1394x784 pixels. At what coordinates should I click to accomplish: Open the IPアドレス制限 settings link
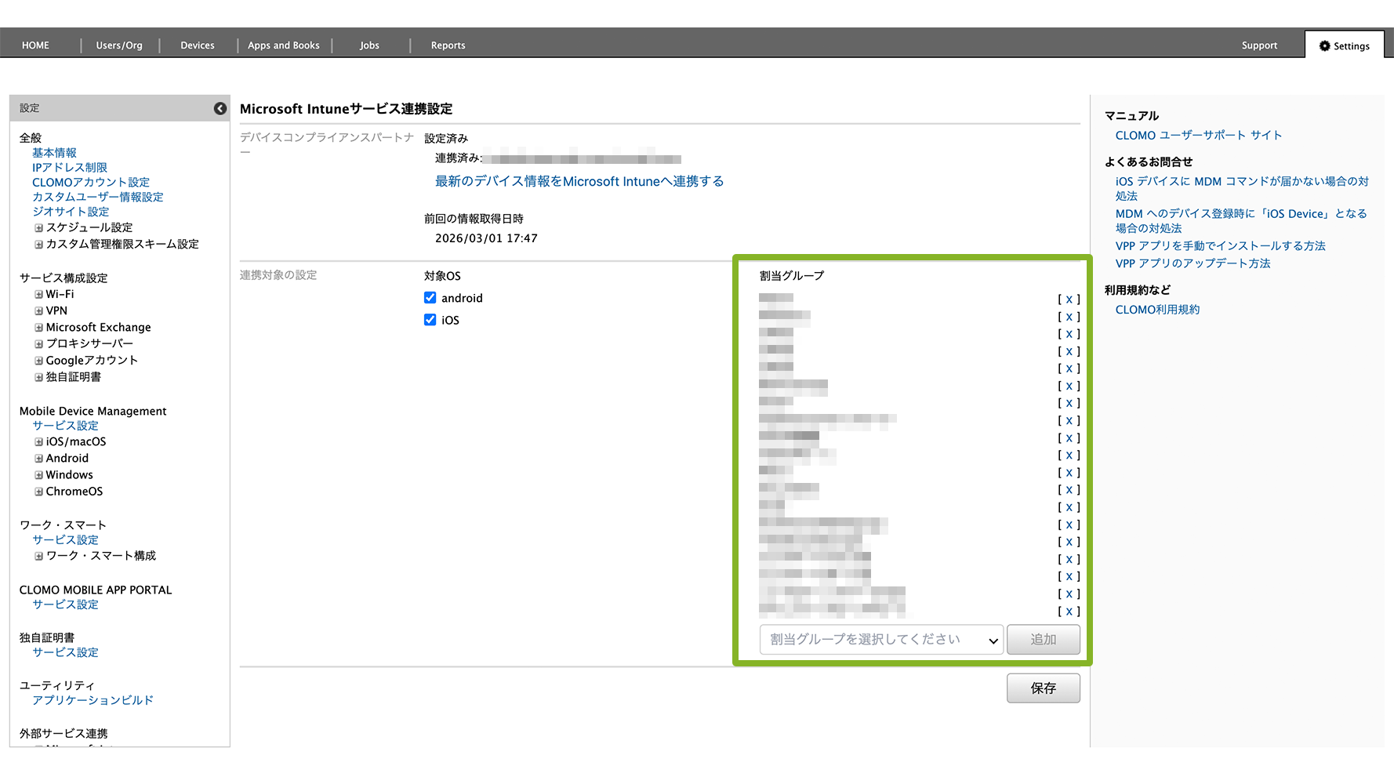[x=70, y=168]
